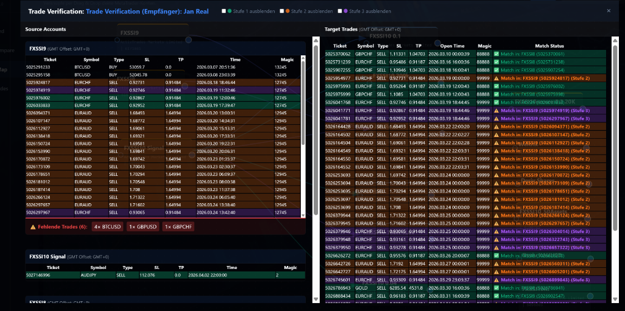Viewport: 625px width, 311px height.
Task: Click the warning icon for ticket 5026379550
Action: 497,248
